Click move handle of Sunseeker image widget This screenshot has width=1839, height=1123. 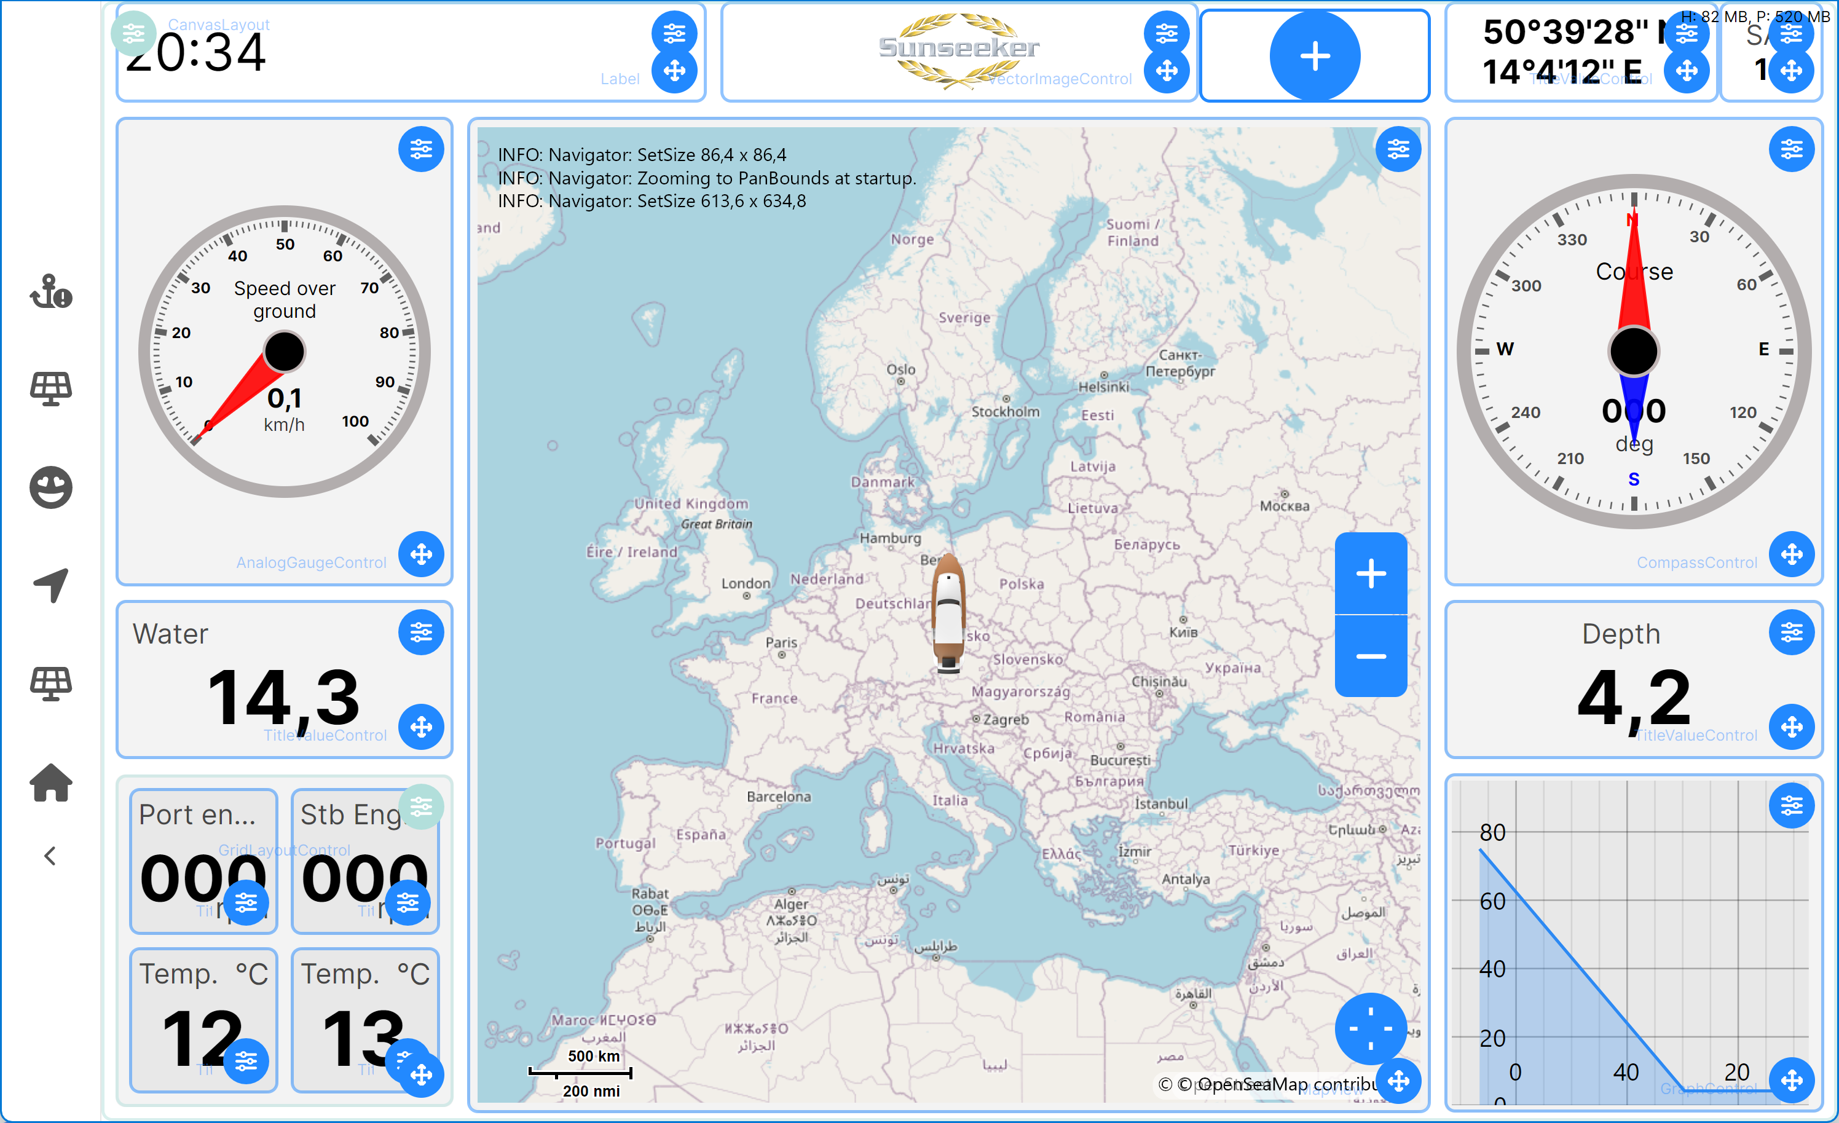[1167, 71]
